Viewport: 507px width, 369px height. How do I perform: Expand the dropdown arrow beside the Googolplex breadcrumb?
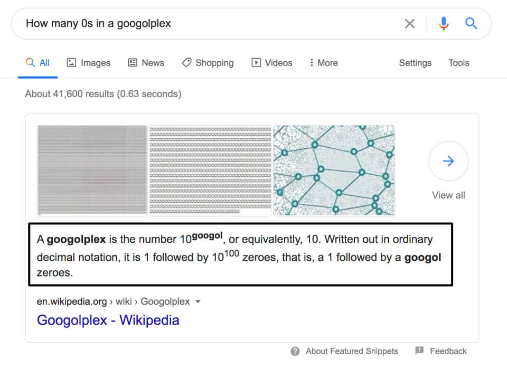pos(198,302)
